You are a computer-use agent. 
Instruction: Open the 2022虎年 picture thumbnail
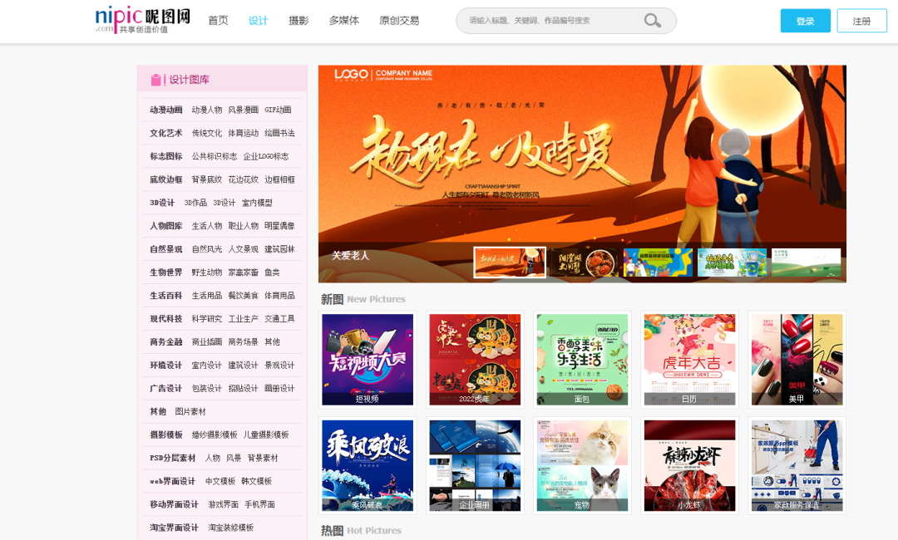point(475,359)
